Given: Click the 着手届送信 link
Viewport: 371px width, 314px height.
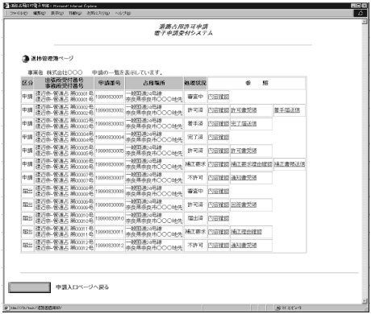Looking at the screenshot, I should coord(287,110).
